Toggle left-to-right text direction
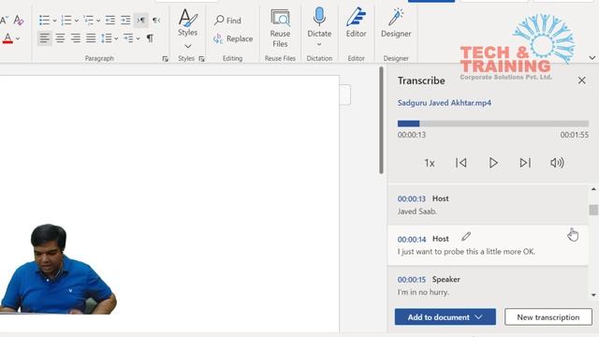599x337 pixels. (x=141, y=21)
